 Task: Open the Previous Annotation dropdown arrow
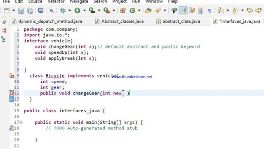point(242,11)
